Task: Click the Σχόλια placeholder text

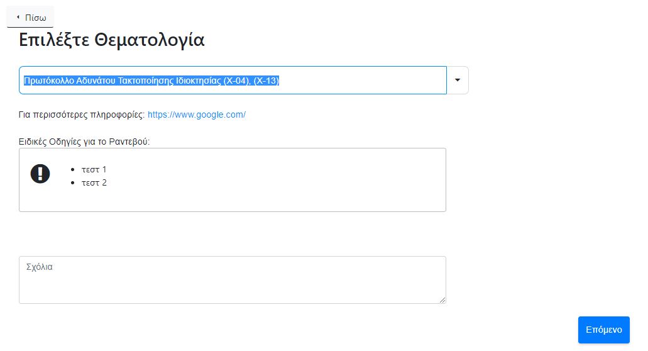Action: coord(39,267)
